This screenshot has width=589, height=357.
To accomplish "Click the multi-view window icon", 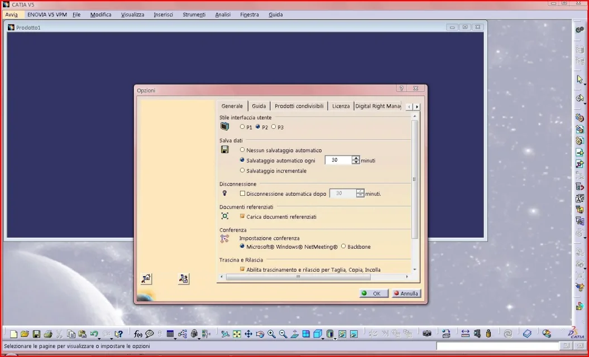I will point(306,334).
